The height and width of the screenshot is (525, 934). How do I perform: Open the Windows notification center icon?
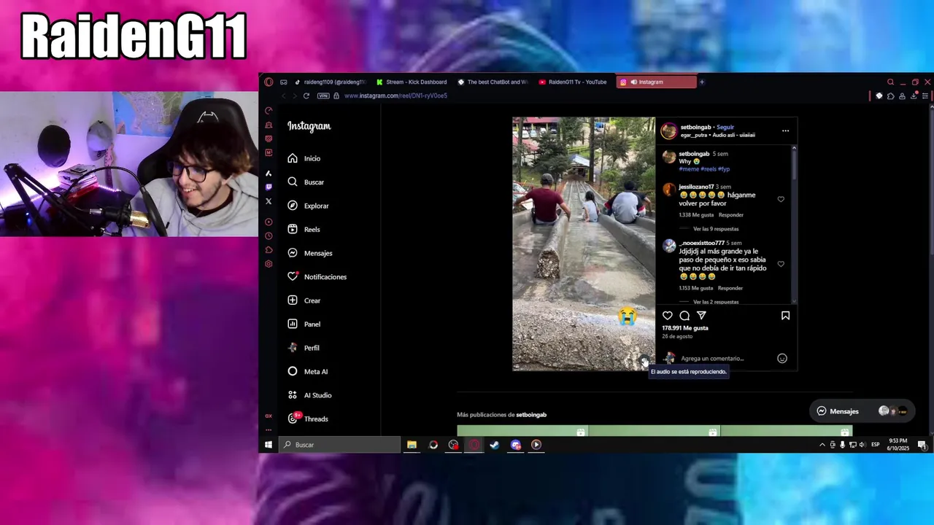(x=922, y=445)
